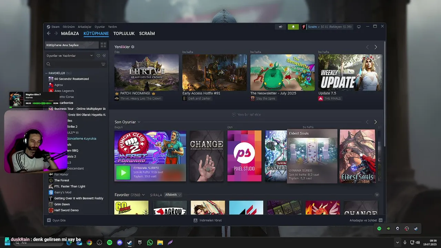Open Steam announcements megaphone icon

click(280, 27)
